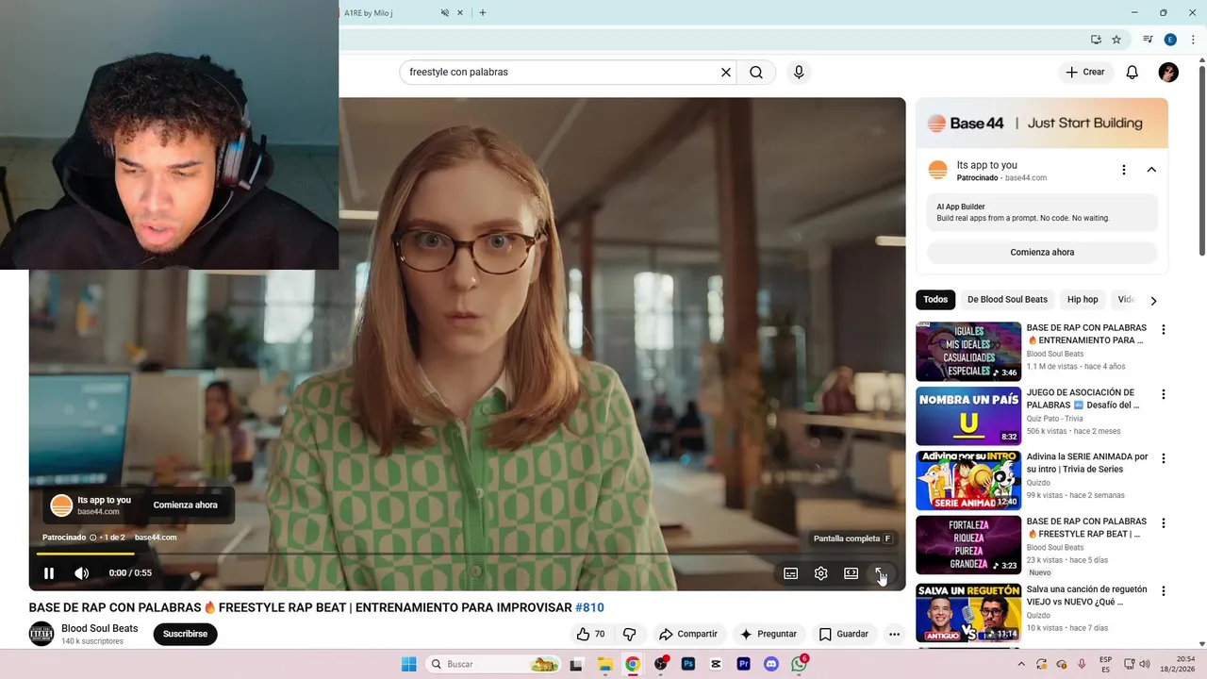
Task: Click the Crear button
Action: tap(1085, 72)
